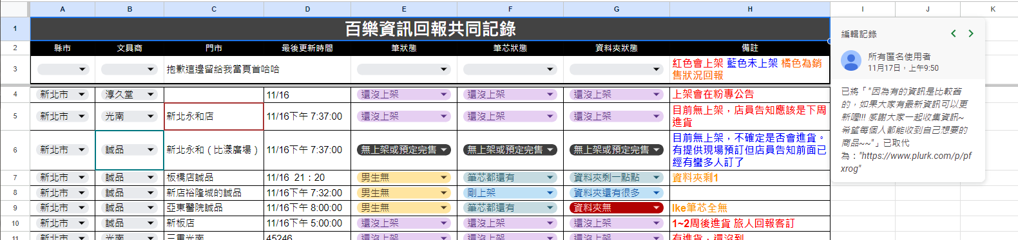Go to next edit with right chevron
The image size is (1018, 240).
[971, 33]
